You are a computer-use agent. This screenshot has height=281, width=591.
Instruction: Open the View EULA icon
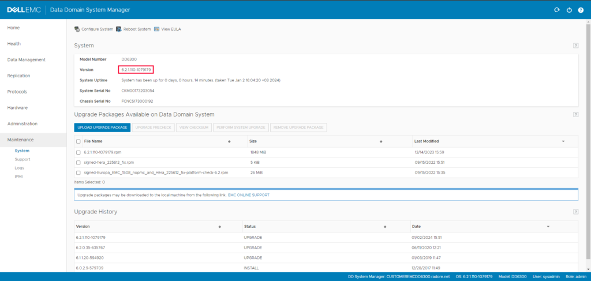pos(156,29)
